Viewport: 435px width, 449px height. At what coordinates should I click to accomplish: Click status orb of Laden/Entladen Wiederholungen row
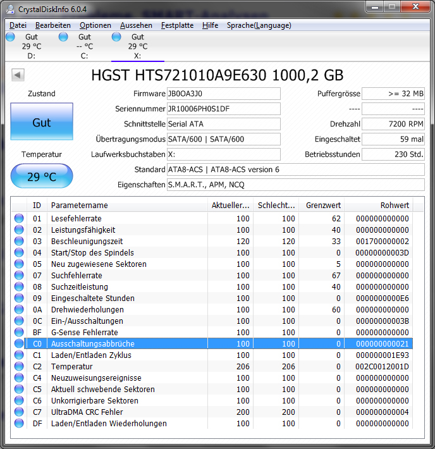(x=19, y=423)
